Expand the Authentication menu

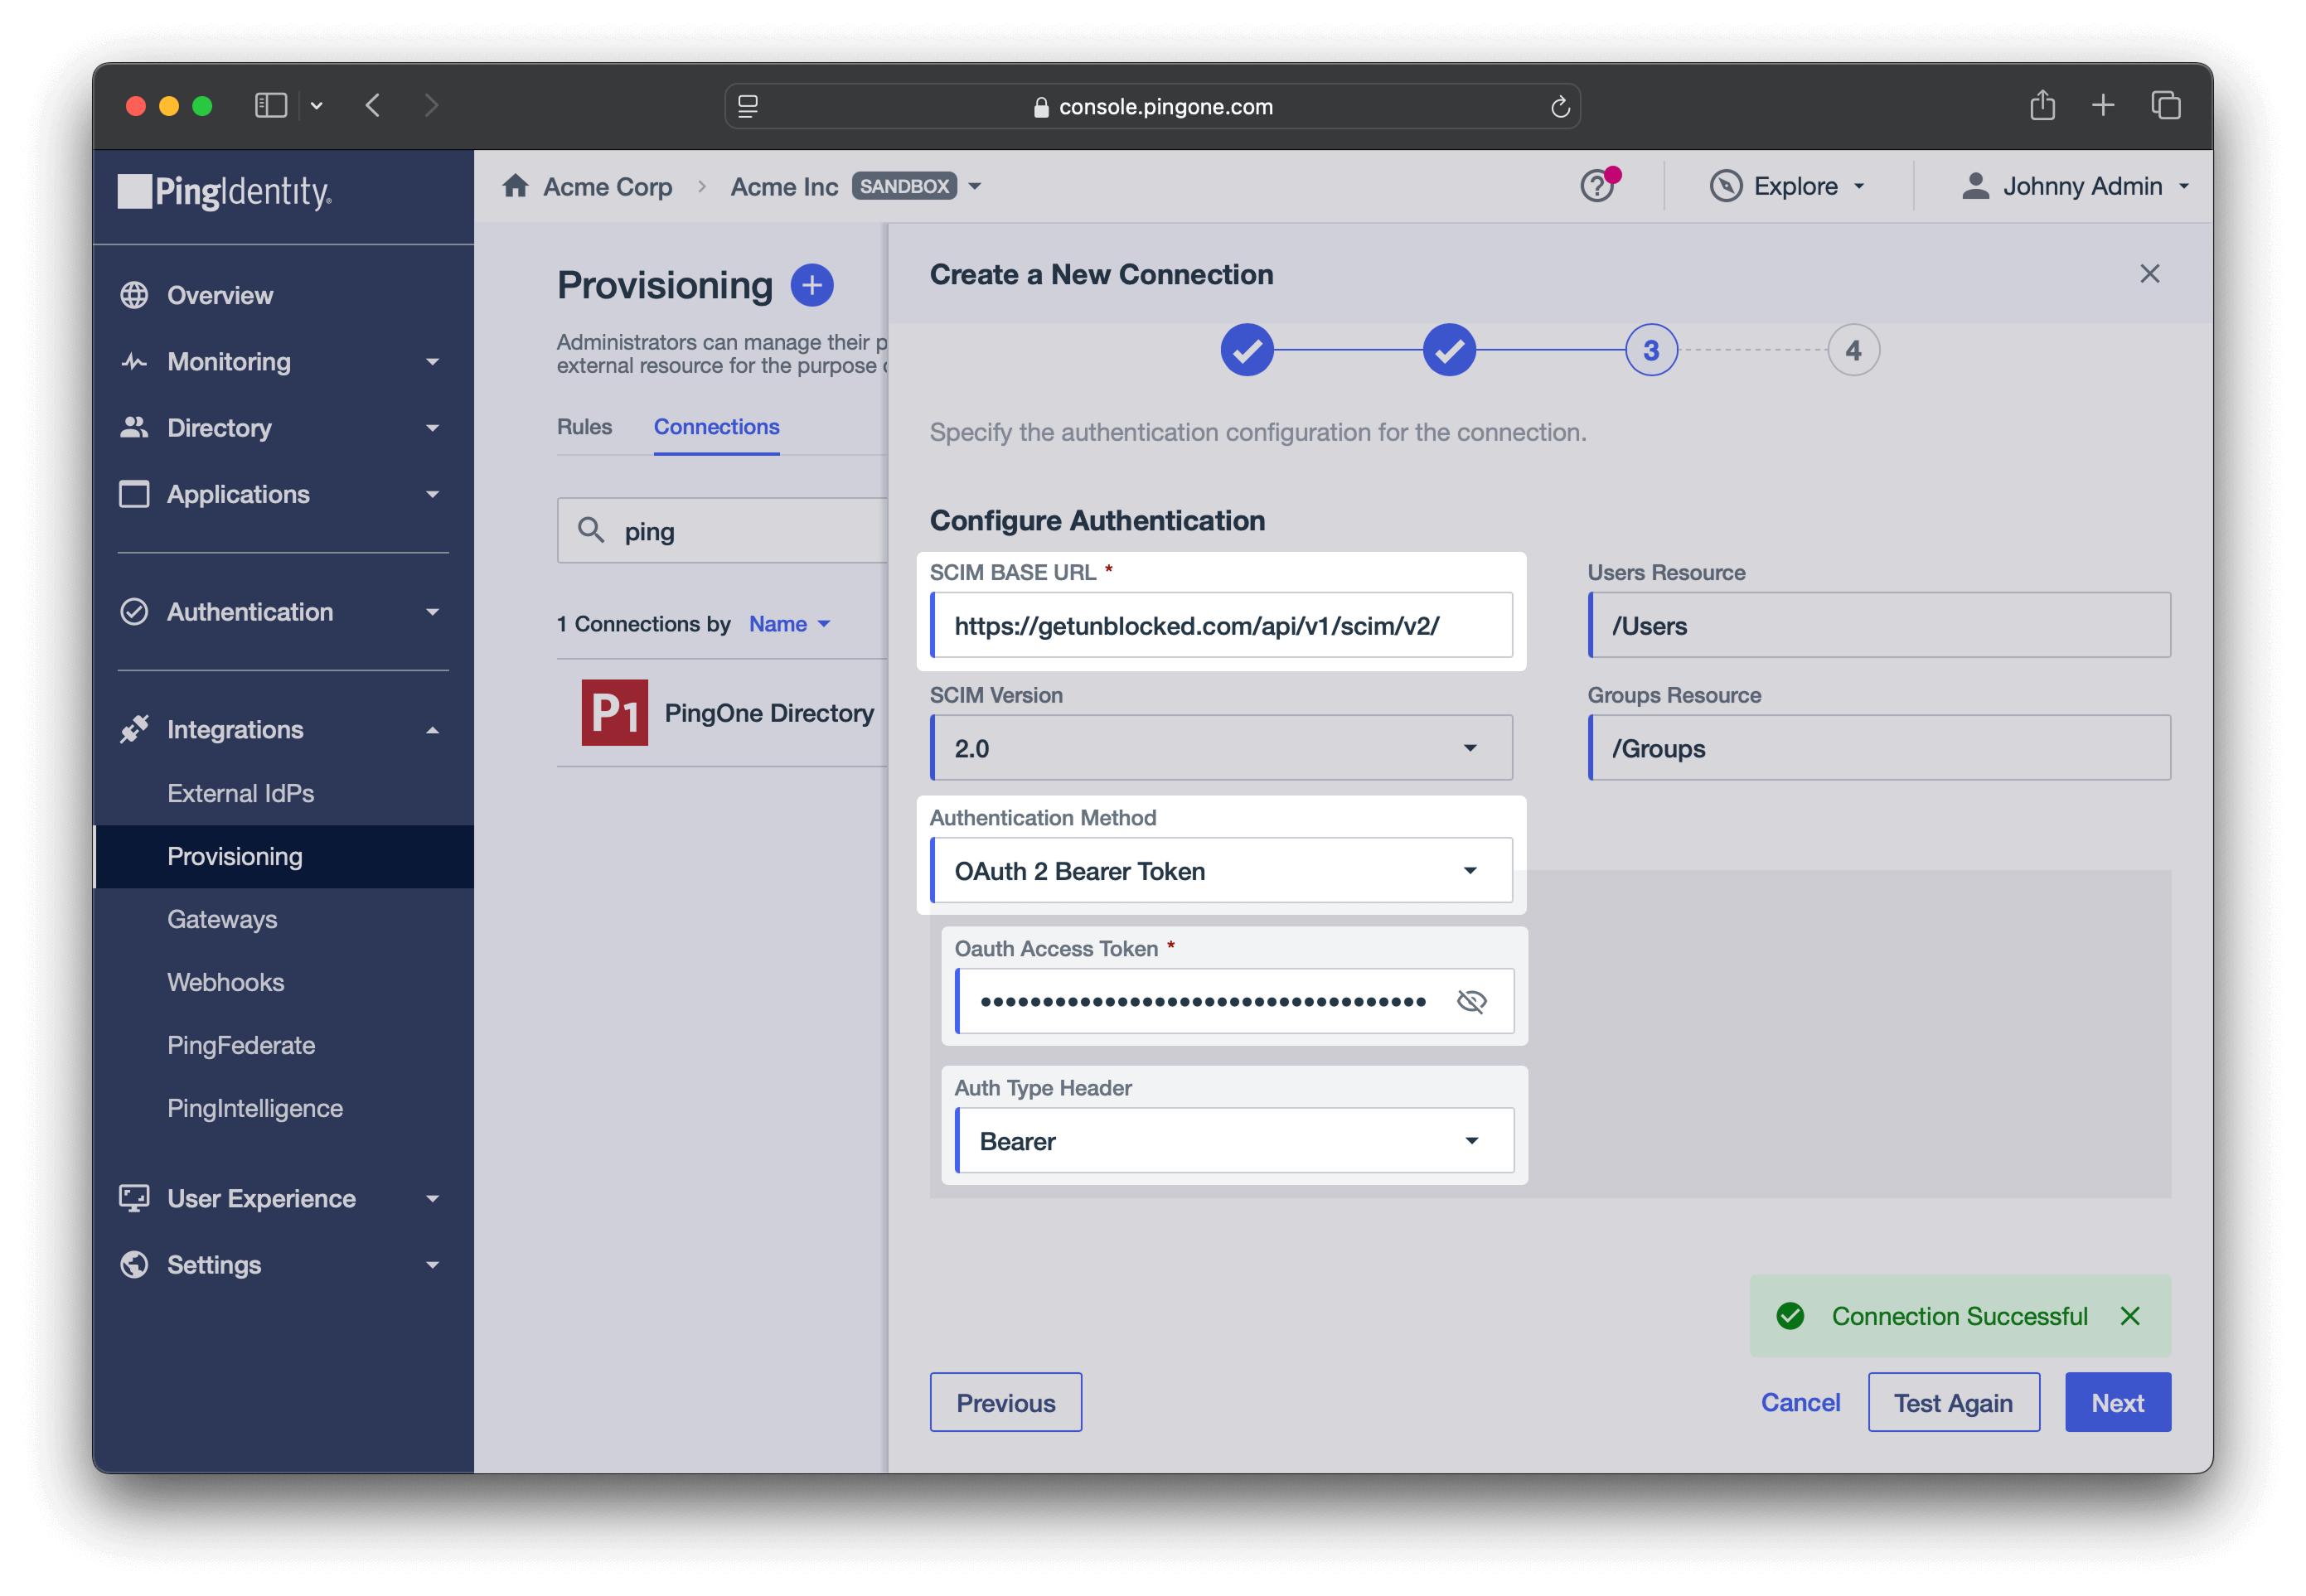432,612
